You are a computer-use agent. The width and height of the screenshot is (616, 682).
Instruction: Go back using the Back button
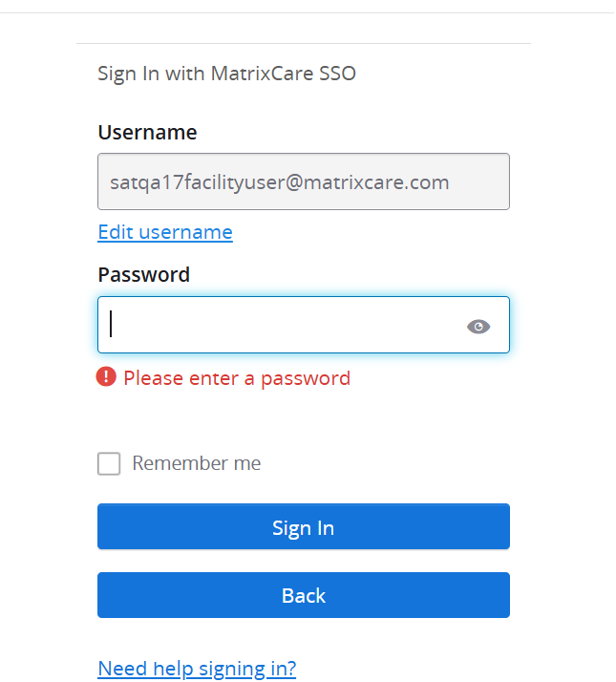click(303, 595)
